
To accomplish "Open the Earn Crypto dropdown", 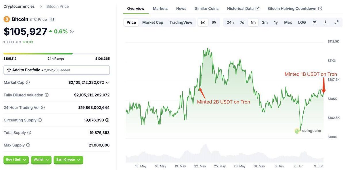I will (68, 160).
